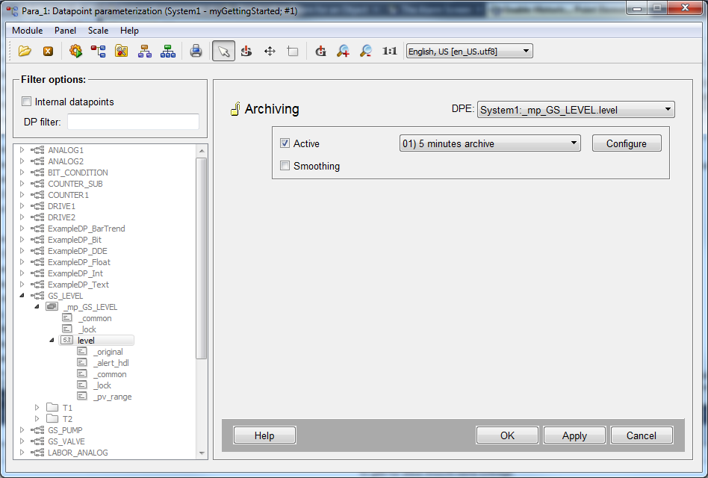Uncheck the Active archiving checkbox

point(285,143)
